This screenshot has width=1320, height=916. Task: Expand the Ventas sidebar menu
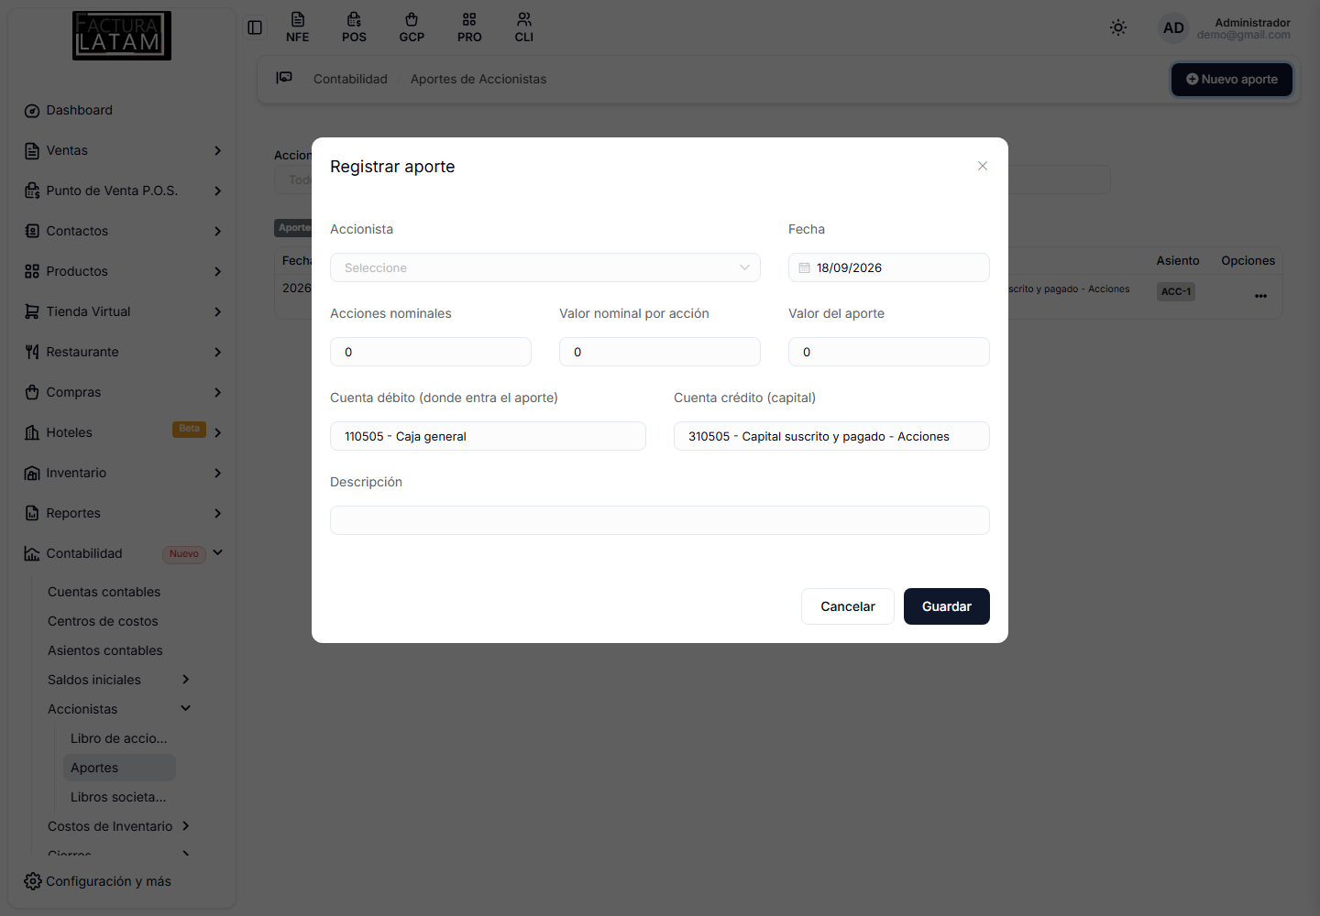pyautogui.click(x=123, y=150)
